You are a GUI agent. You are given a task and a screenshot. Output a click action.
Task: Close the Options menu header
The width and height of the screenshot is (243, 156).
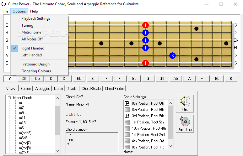pos(19,11)
